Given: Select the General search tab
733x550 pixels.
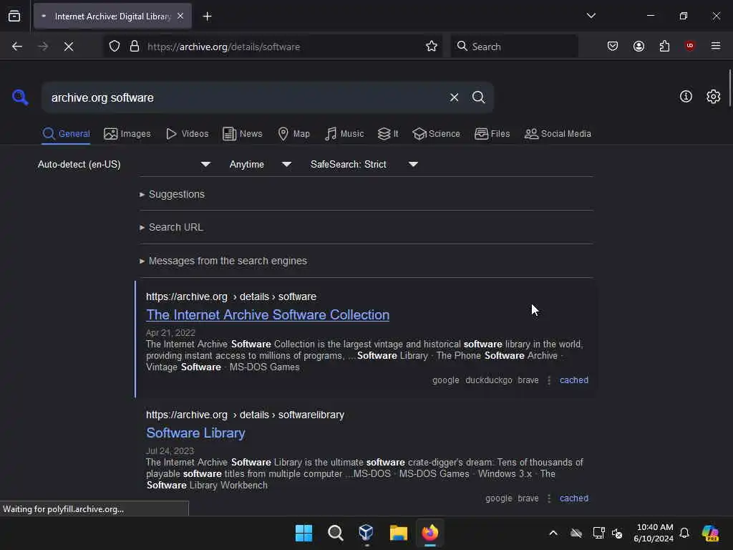Looking at the screenshot, I should (66, 134).
